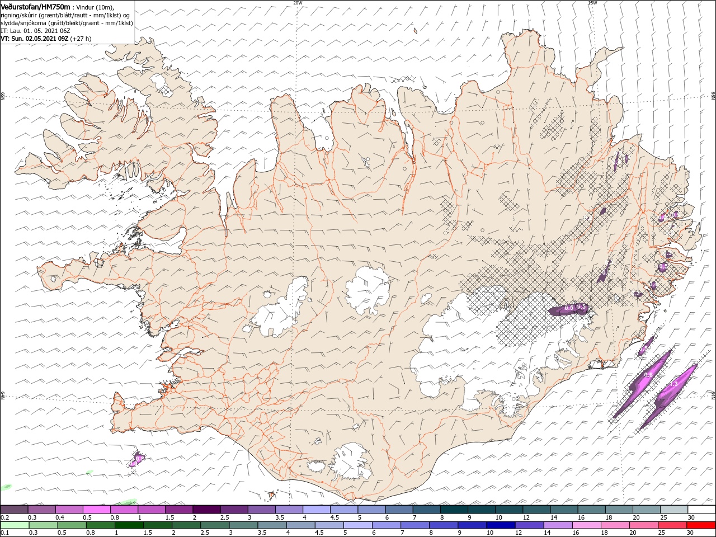Click the '15W' longitude label at top

(x=592, y=3)
